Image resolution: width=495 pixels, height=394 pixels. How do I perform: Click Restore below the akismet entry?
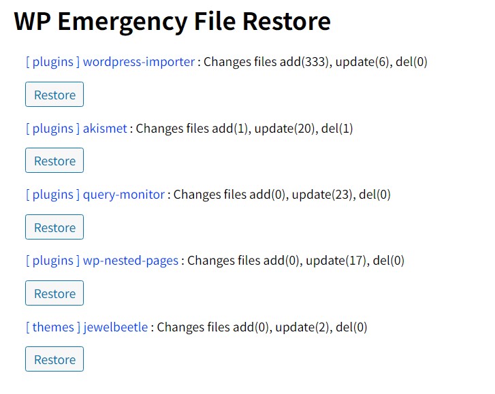54,161
